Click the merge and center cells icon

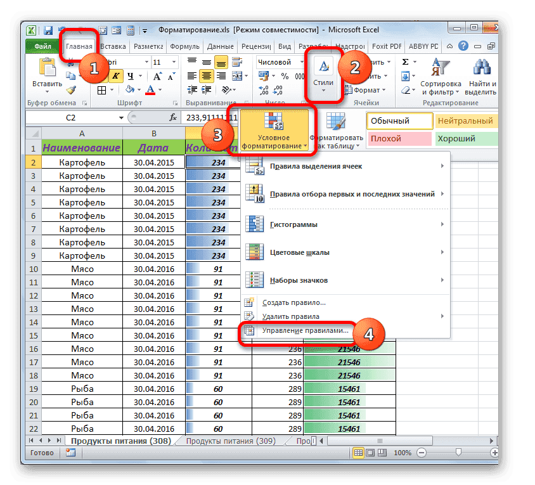(x=237, y=75)
